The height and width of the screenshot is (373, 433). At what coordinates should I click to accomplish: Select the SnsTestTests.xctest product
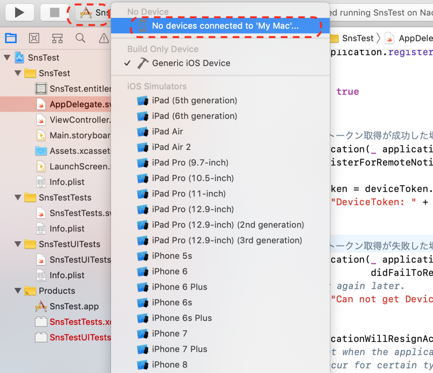73,322
